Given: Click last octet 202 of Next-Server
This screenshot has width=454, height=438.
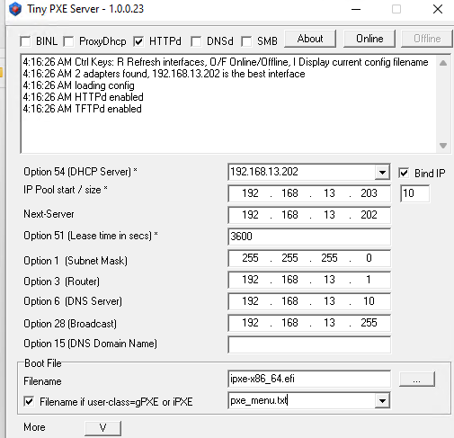Looking at the screenshot, I should point(369,215).
